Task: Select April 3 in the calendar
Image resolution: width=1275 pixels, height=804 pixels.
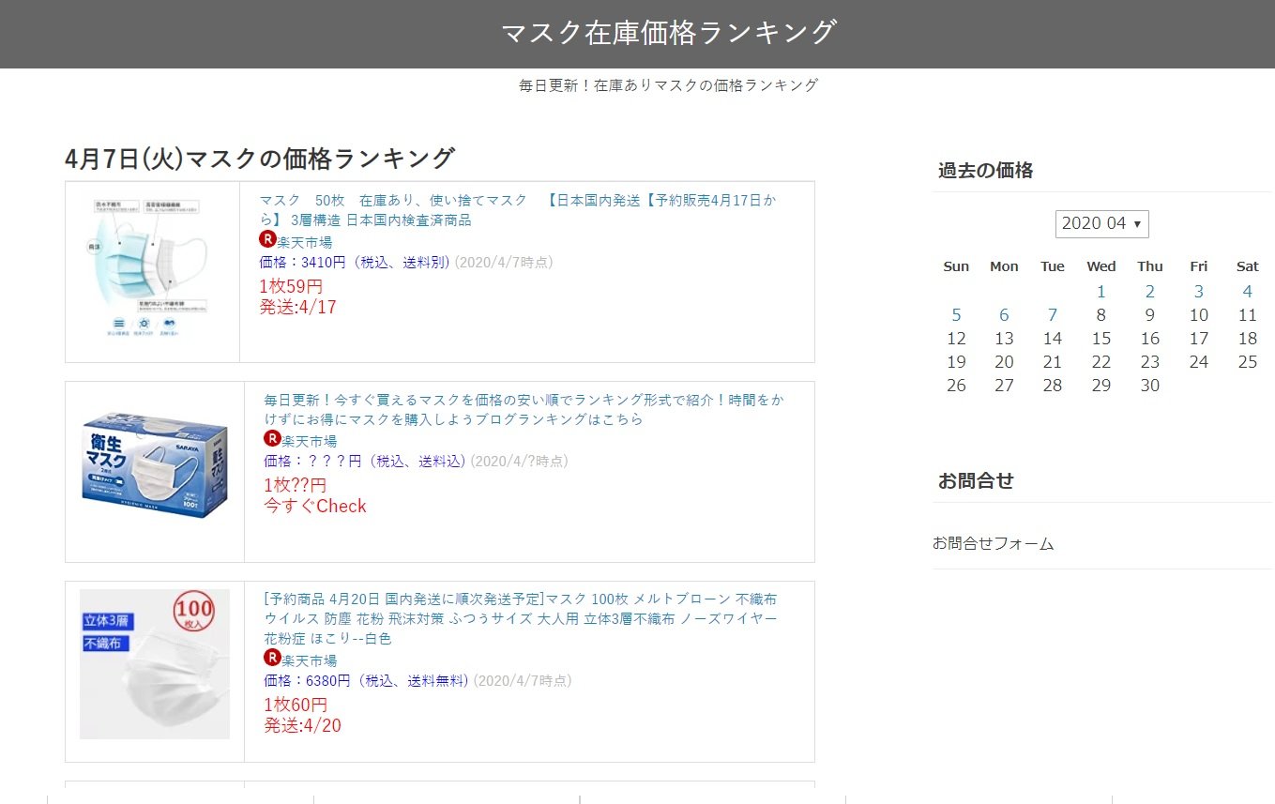Action: [1198, 292]
